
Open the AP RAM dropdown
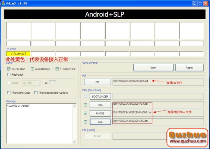coord(38,83)
